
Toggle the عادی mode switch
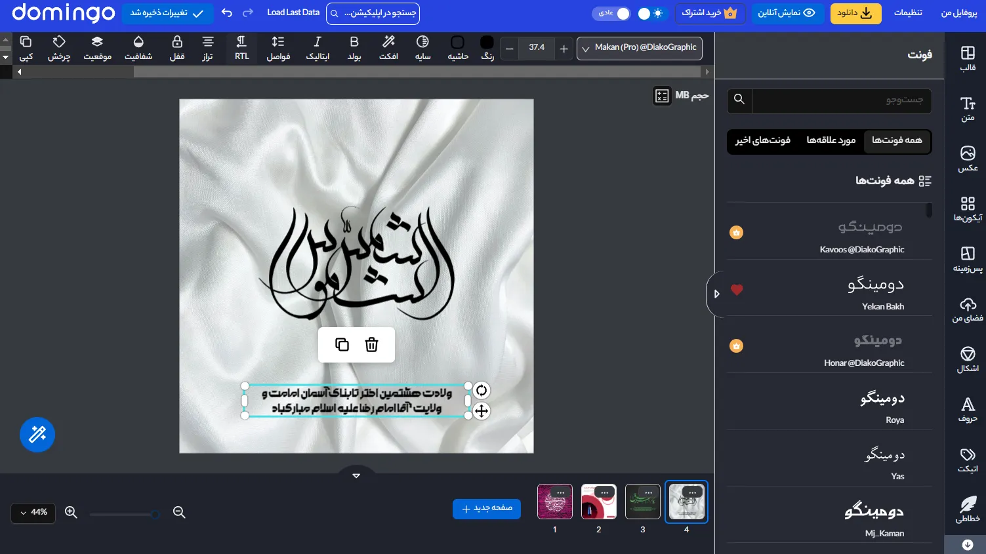click(x=611, y=13)
